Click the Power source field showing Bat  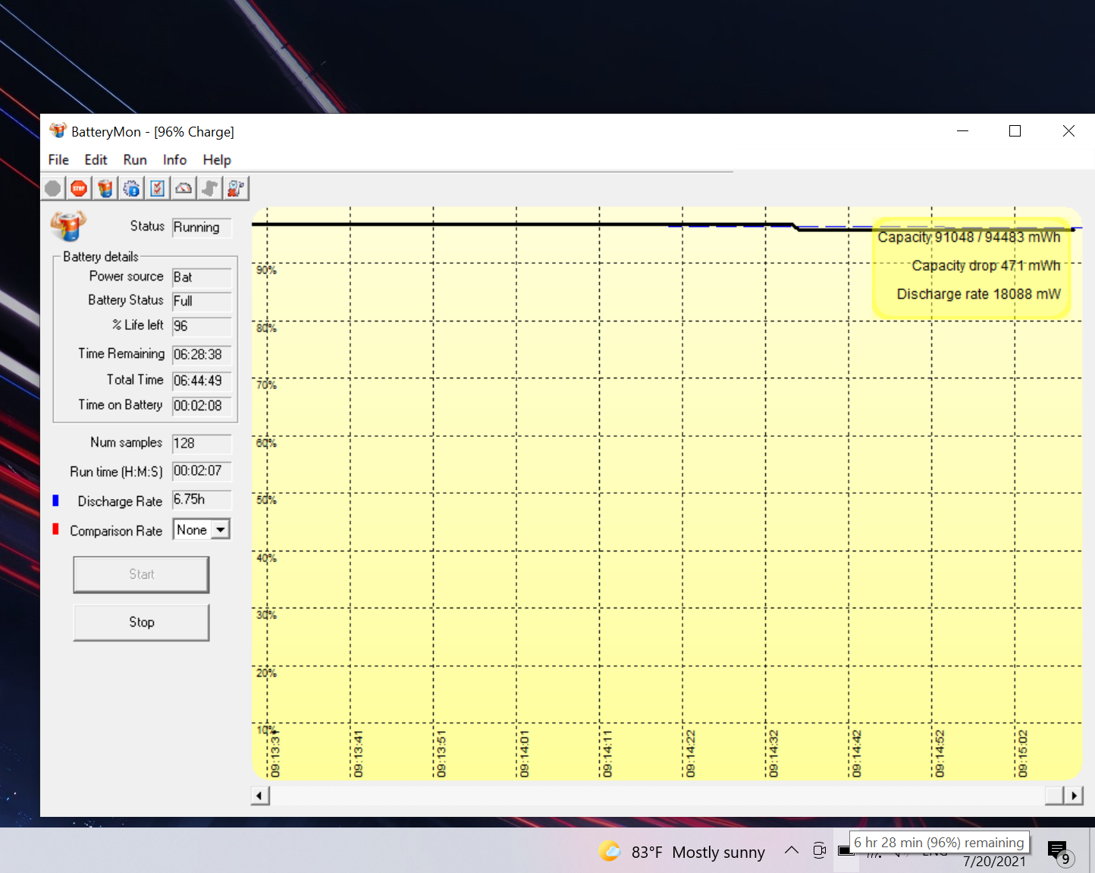point(202,278)
